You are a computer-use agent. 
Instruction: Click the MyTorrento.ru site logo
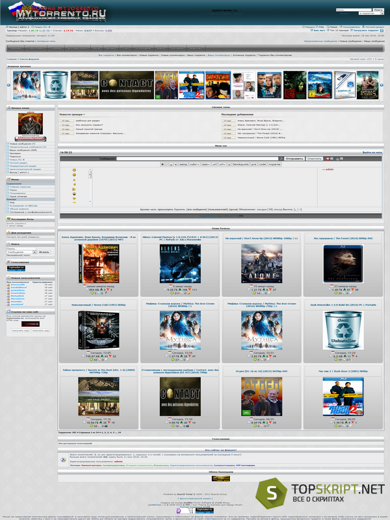[57, 12]
